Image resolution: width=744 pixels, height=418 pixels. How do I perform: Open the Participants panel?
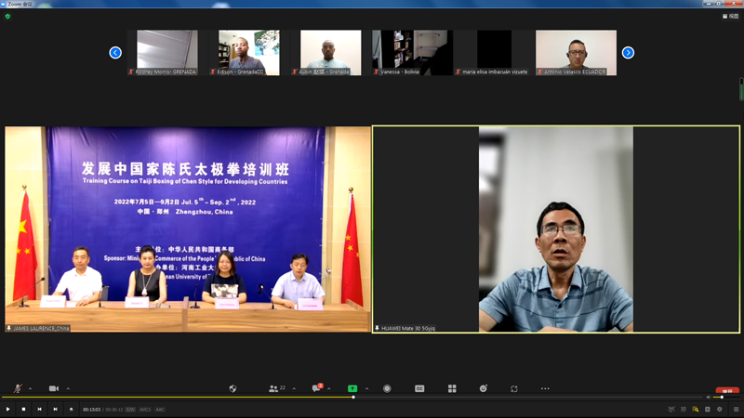point(274,388)
